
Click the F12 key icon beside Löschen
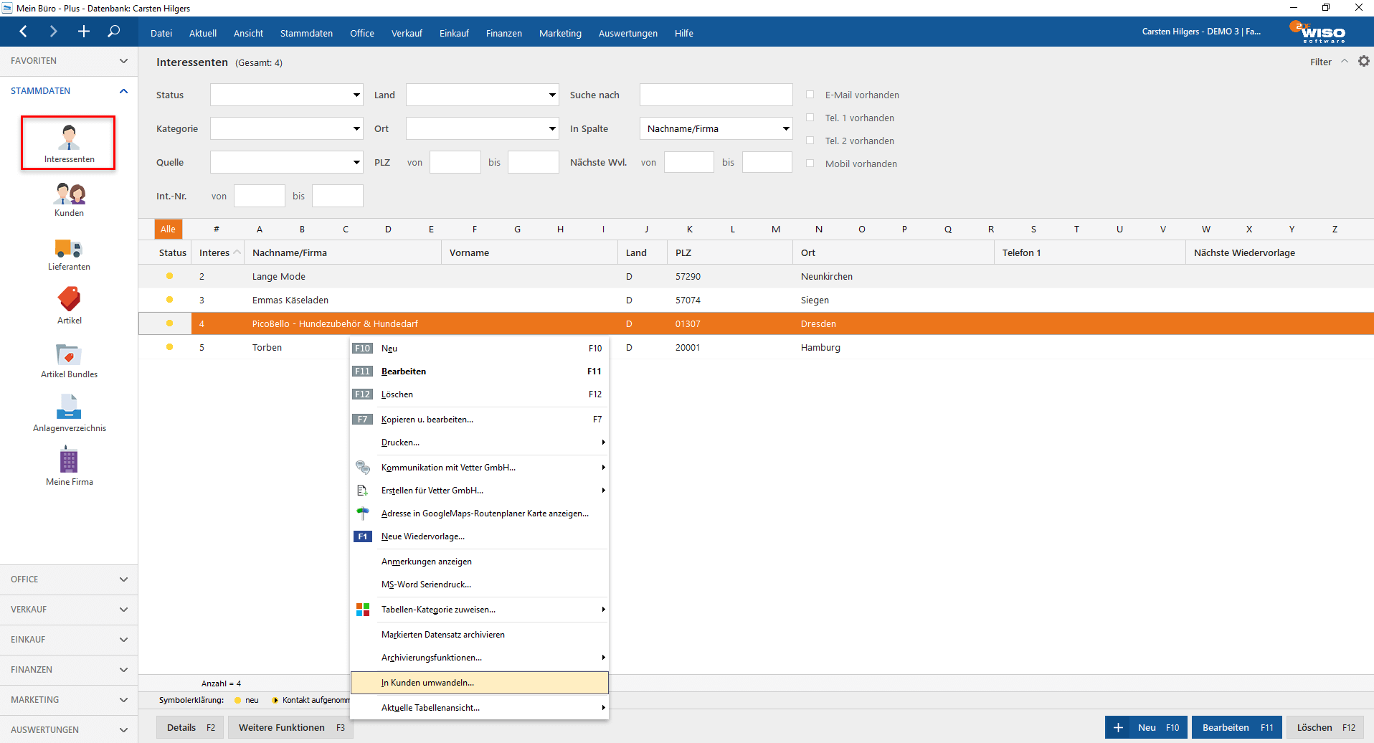coord(363,394)
